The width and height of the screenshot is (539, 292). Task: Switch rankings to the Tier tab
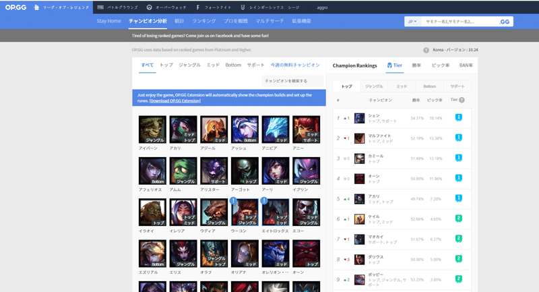[395, 65]
